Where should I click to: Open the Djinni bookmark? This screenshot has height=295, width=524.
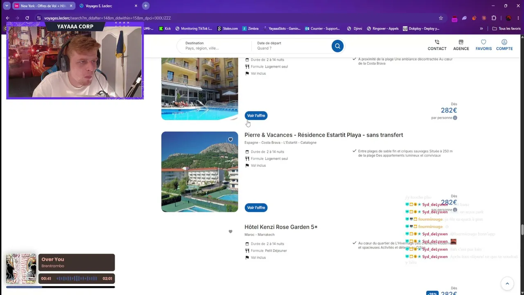click(x=355, y=29)
